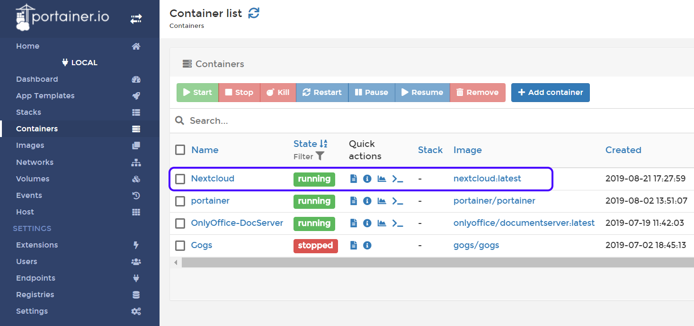This screenshot has height=326, width=694.
Task: Toggle the select-all containers checkbox
Action: pos(180,150)
